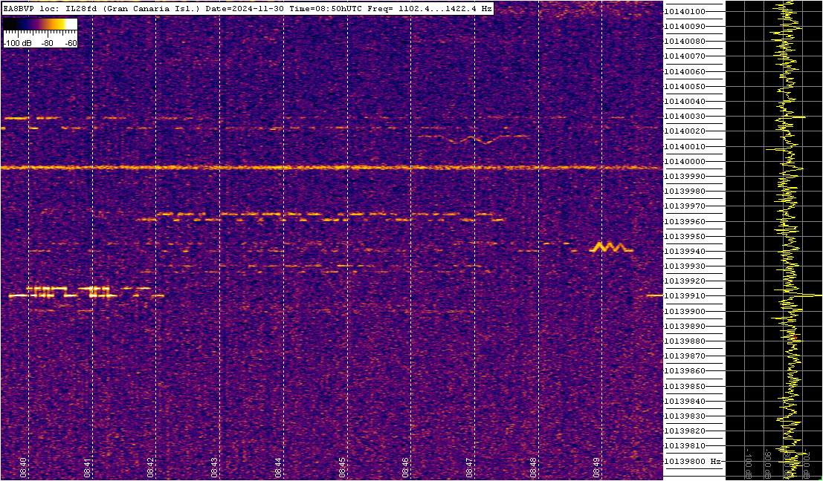Click the -100 dB label in spectrum plot

[749, 462]
